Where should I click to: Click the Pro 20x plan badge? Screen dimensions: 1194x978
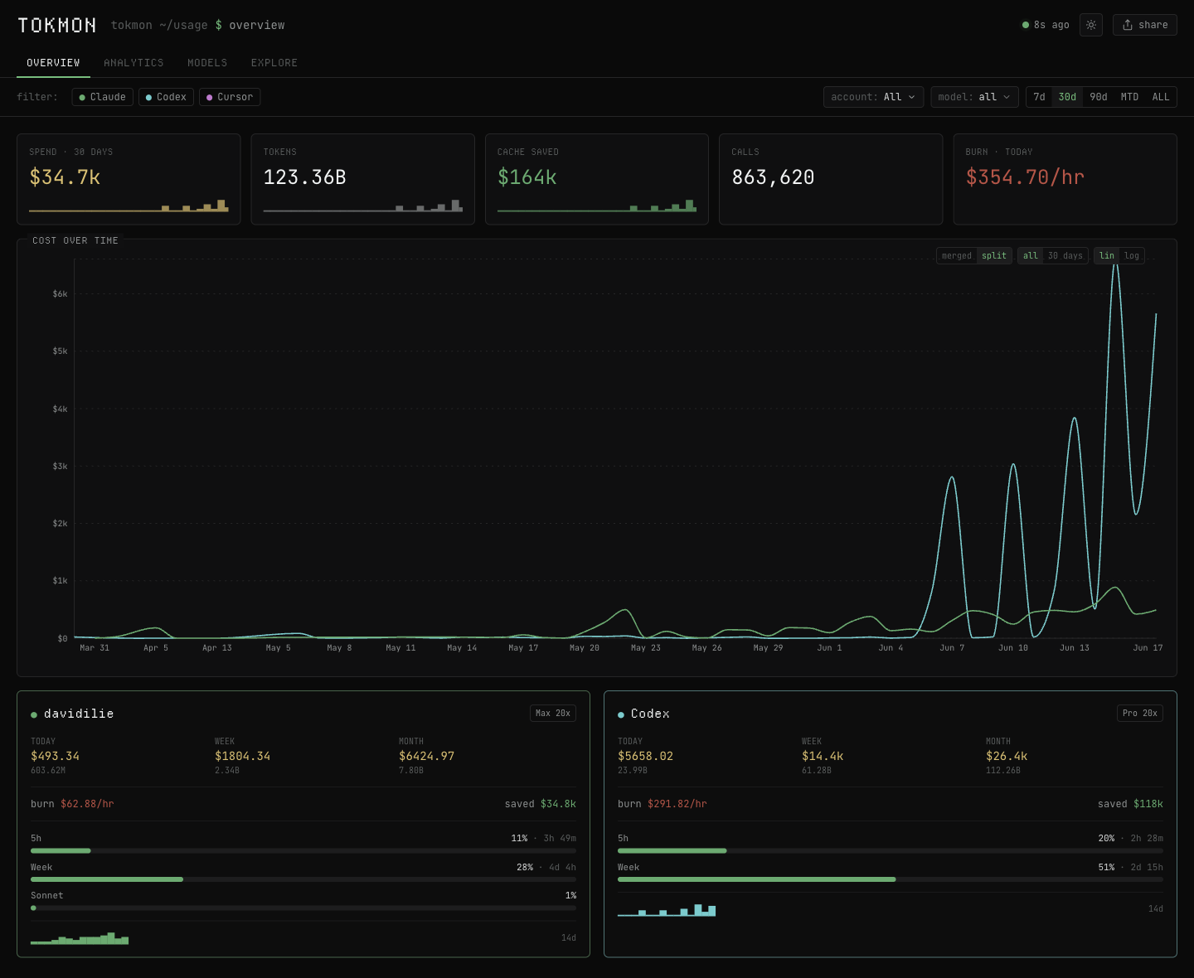[x=1140, y=714]
